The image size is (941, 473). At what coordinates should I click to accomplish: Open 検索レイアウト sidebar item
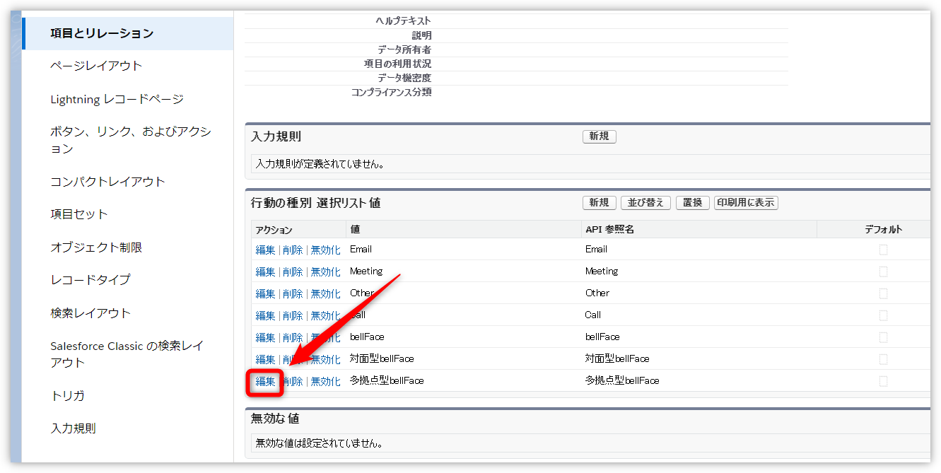pos(90,313)
